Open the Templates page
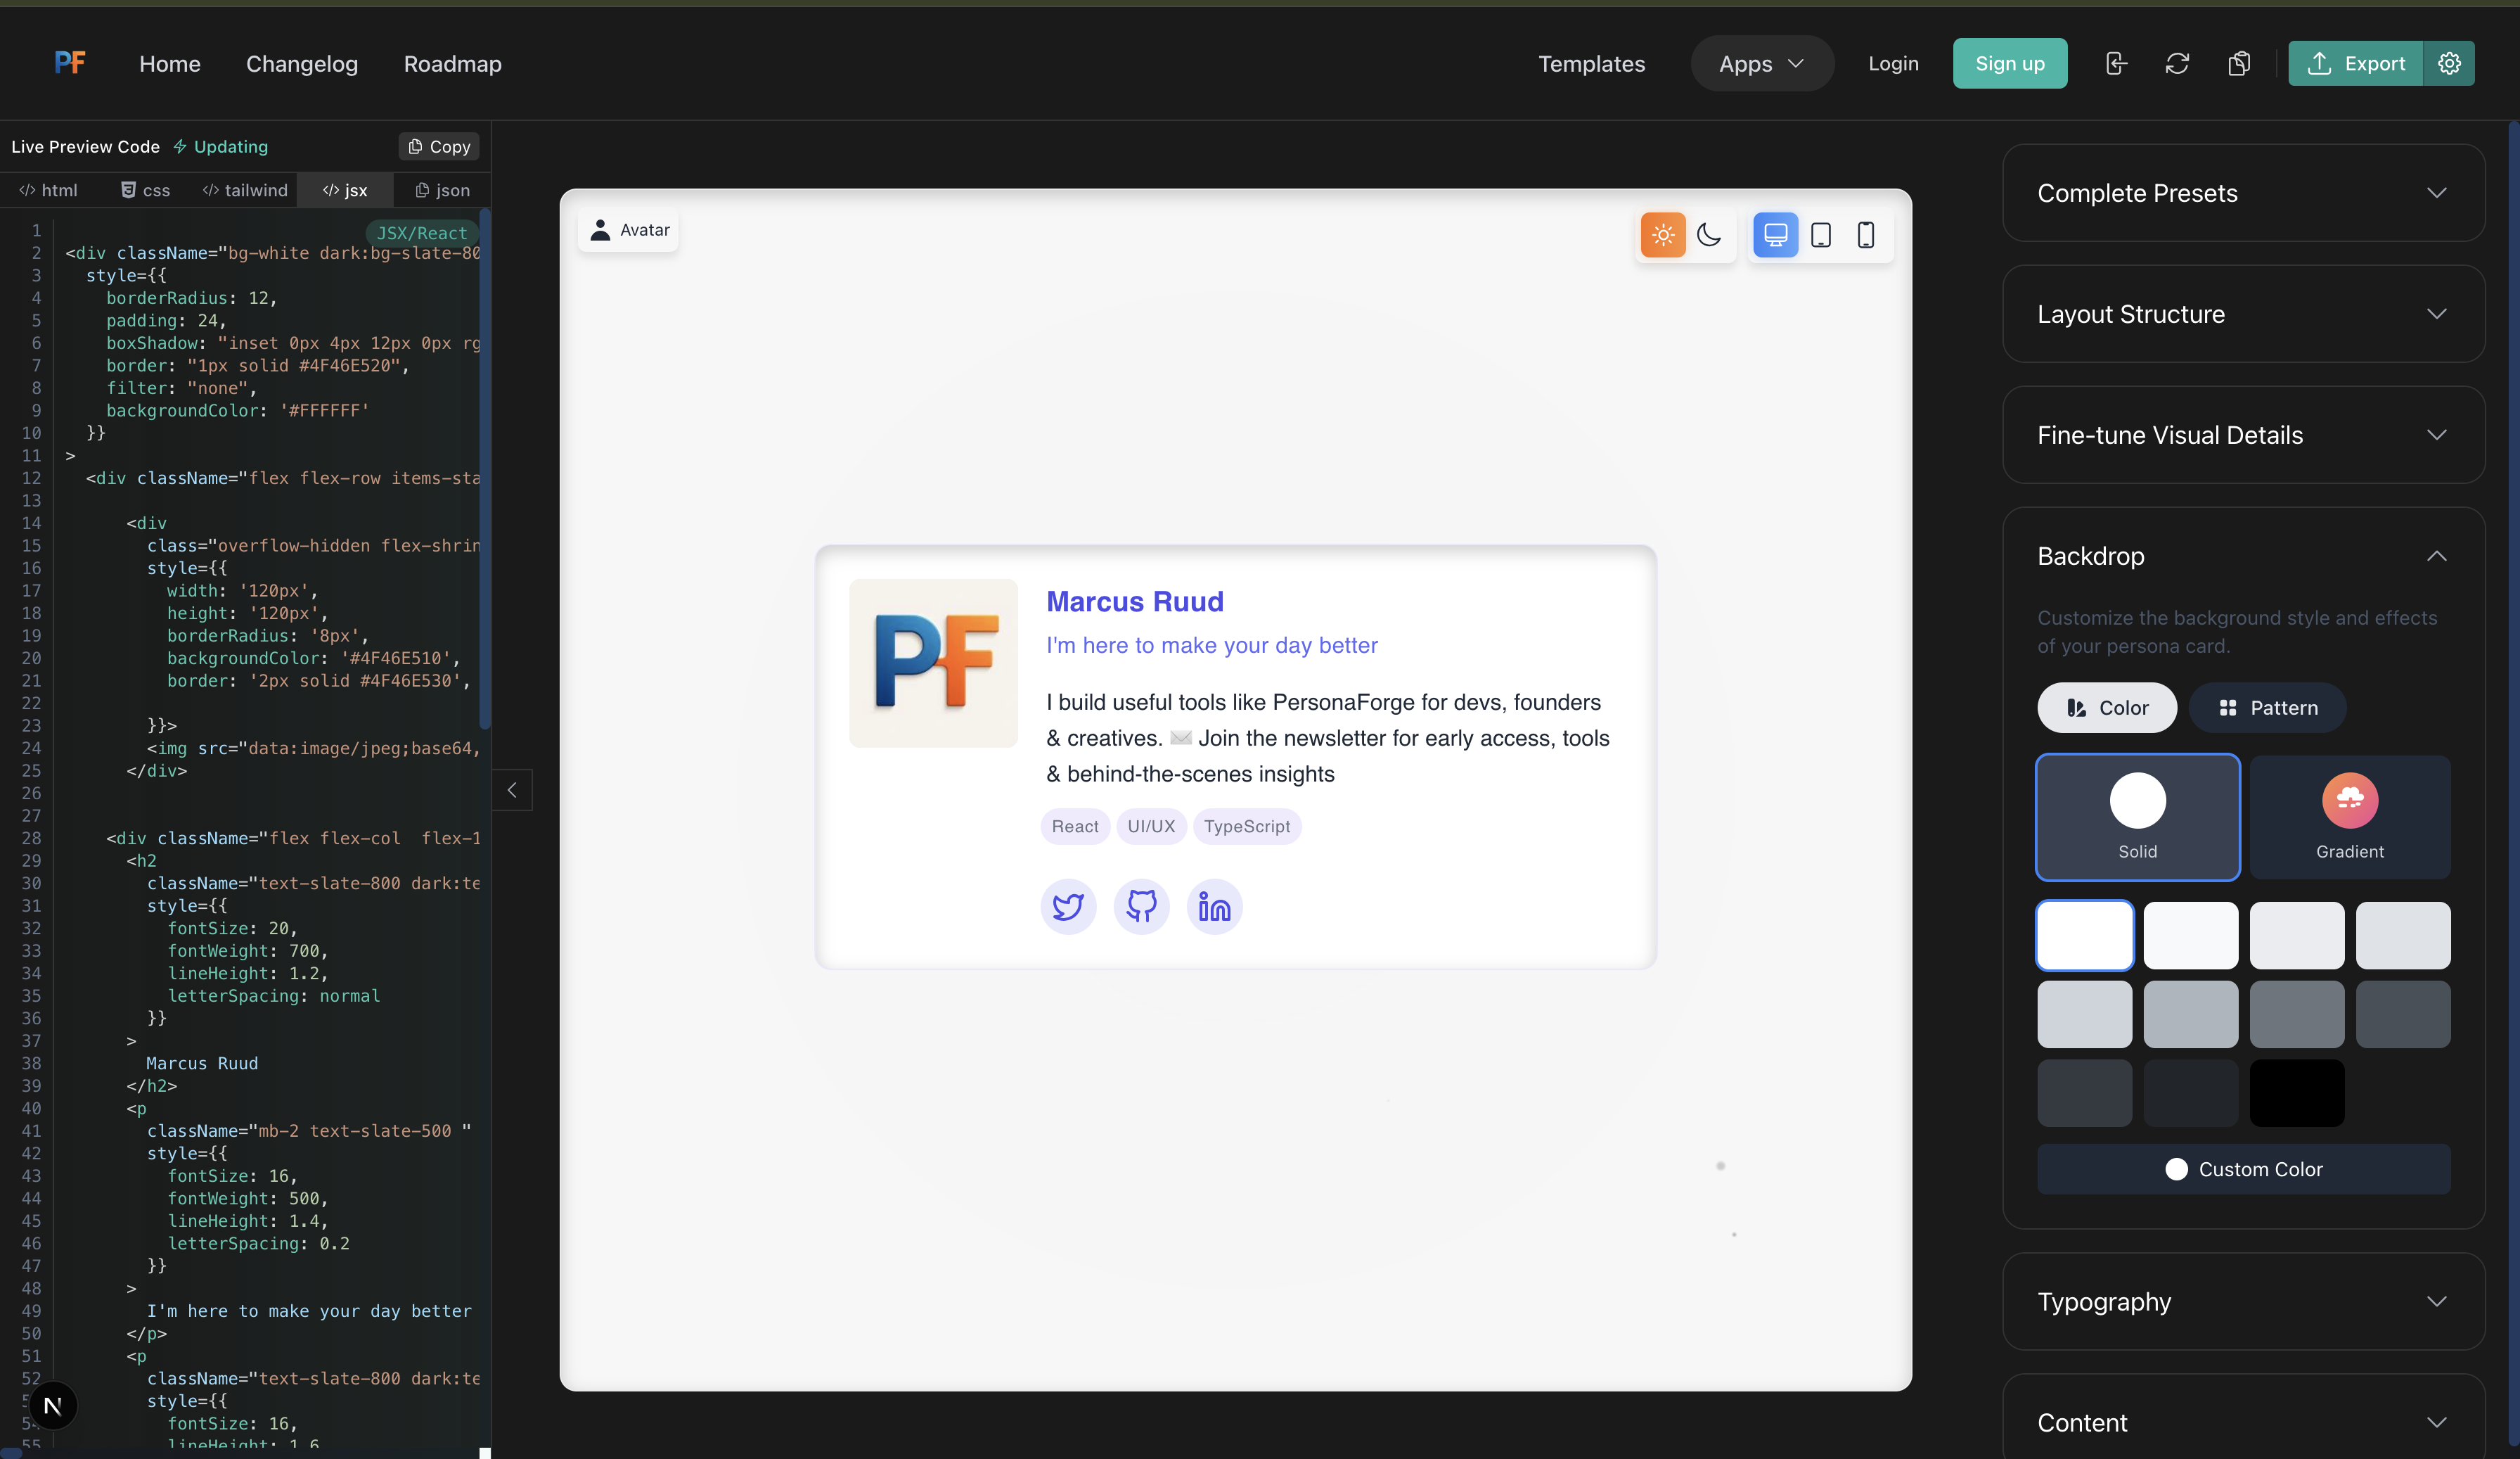Image resolution: width=2520 pixels, height=1459 pixels. pyautogui.click(x=1591, y=64)
